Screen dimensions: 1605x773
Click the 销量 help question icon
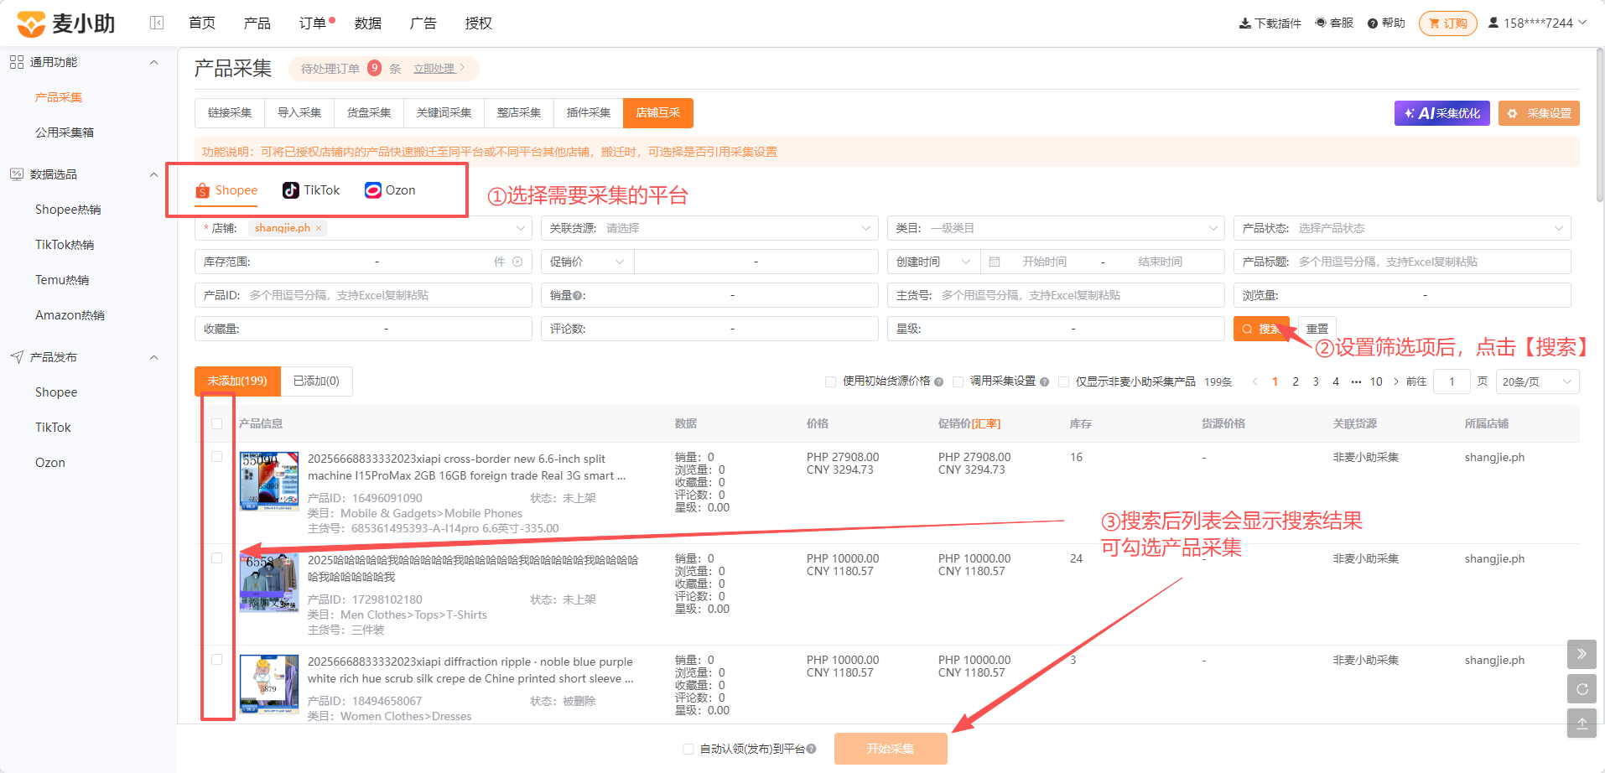coord(579,296)
